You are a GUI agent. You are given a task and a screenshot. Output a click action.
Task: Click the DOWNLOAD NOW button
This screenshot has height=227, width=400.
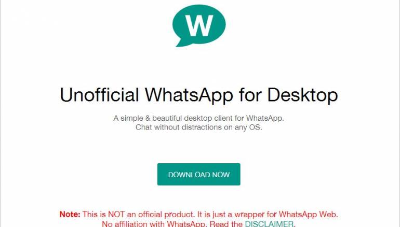199,174
